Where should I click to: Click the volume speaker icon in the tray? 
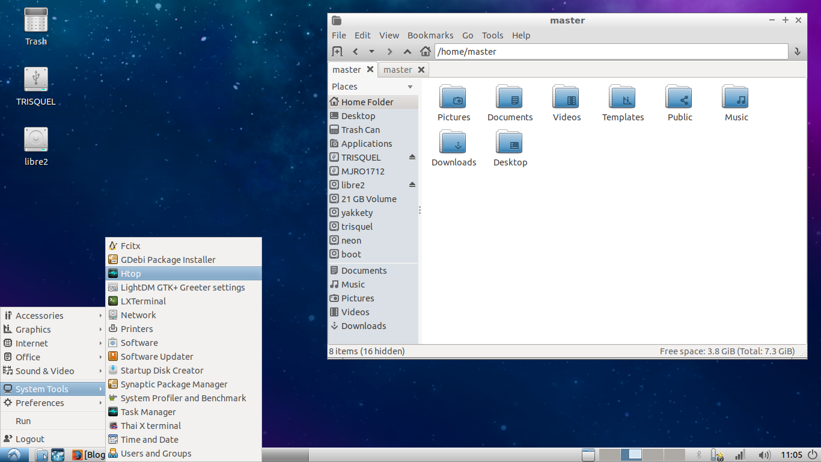pyautogui.click(x=765, y=455)
